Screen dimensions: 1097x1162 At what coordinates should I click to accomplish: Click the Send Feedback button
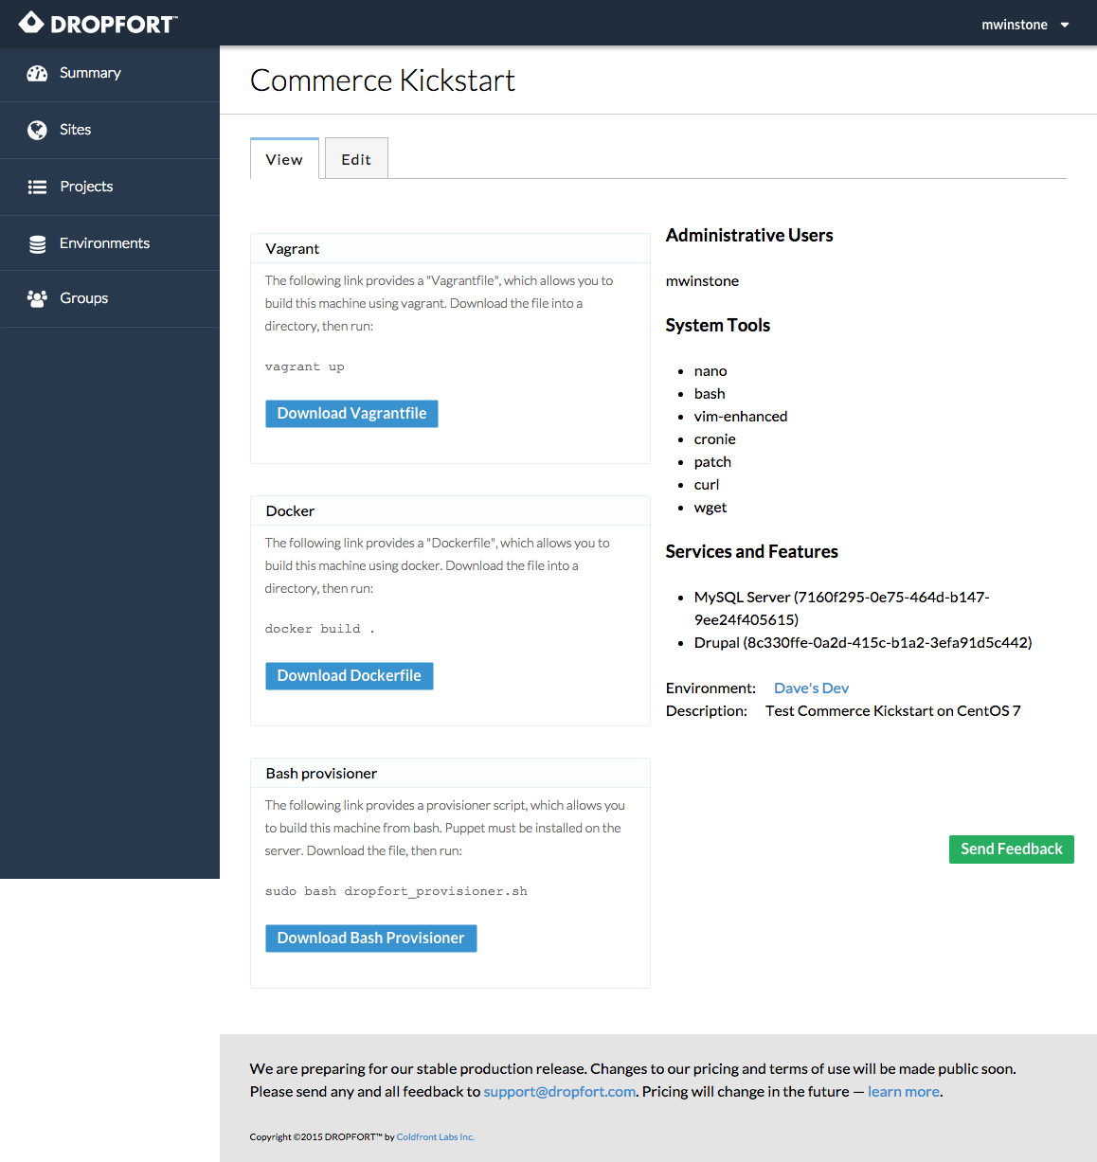pos(1012,849)
